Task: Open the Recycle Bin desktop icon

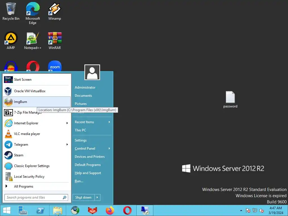Action: (x=11, y=11)
